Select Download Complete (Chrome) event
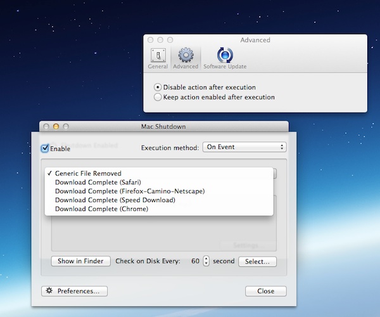Viewport: 380px width, 317px height. 101,209
